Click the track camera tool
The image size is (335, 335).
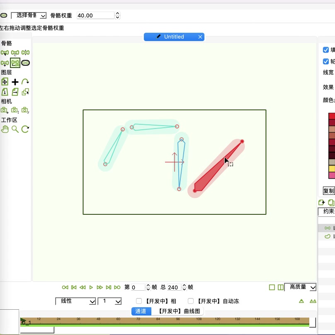5,110
